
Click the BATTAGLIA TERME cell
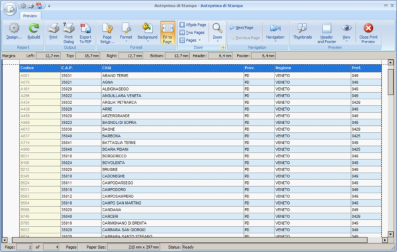click(x=172, y=143)
